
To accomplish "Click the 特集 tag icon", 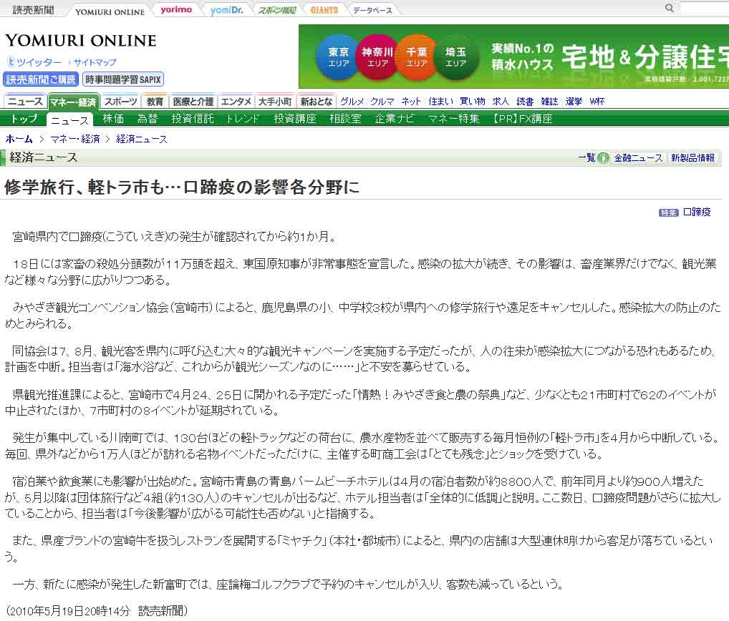I will (668, 212).
